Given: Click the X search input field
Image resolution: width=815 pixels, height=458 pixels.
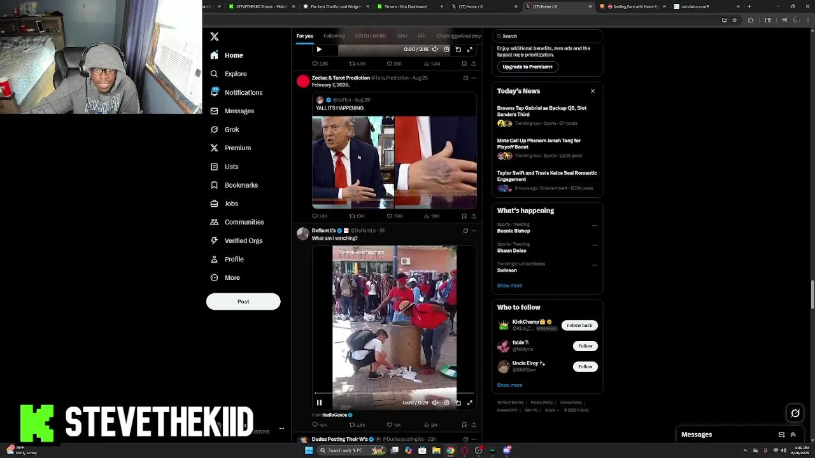Looking at the screenshot, I should [547, 36].
